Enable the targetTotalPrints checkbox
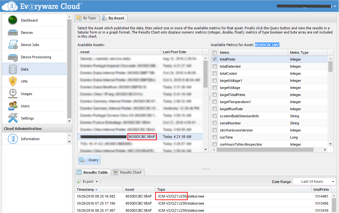The image size is (339, 213). [214, 95]
